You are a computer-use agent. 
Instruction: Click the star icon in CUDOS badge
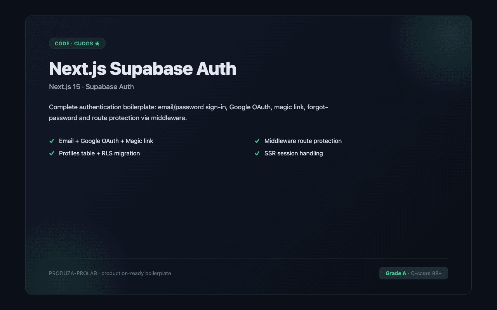click(x=97, y=43)
